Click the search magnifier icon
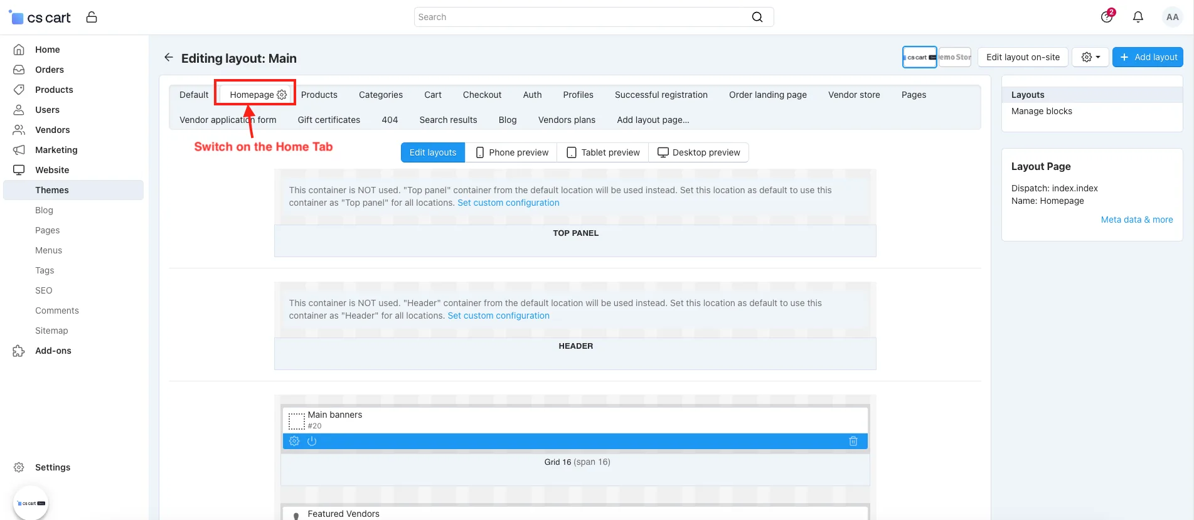Viewport: 1194px width, 520px height. click(x=757, y=17)
